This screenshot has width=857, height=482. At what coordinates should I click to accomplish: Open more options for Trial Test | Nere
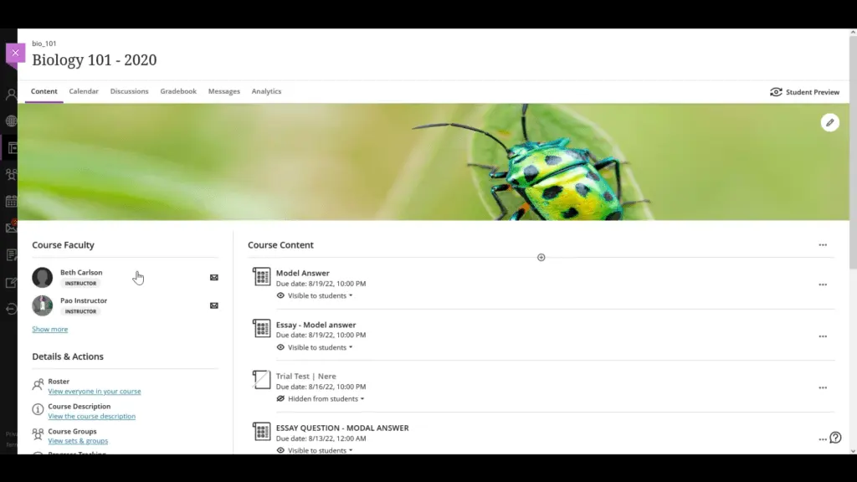(823, 388)
